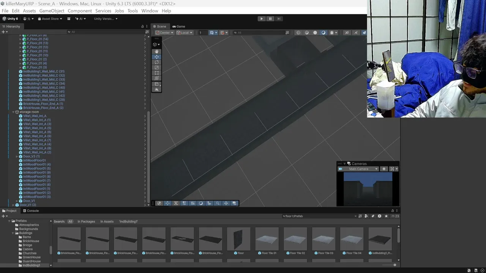The image size is (486, 273).
Task: Click the Pause button
Action: coord(270,19)
